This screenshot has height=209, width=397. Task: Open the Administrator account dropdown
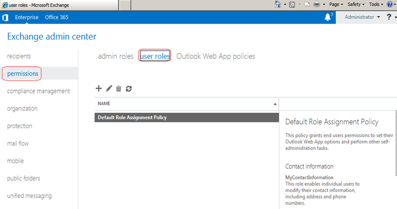(x=362, y=17)
